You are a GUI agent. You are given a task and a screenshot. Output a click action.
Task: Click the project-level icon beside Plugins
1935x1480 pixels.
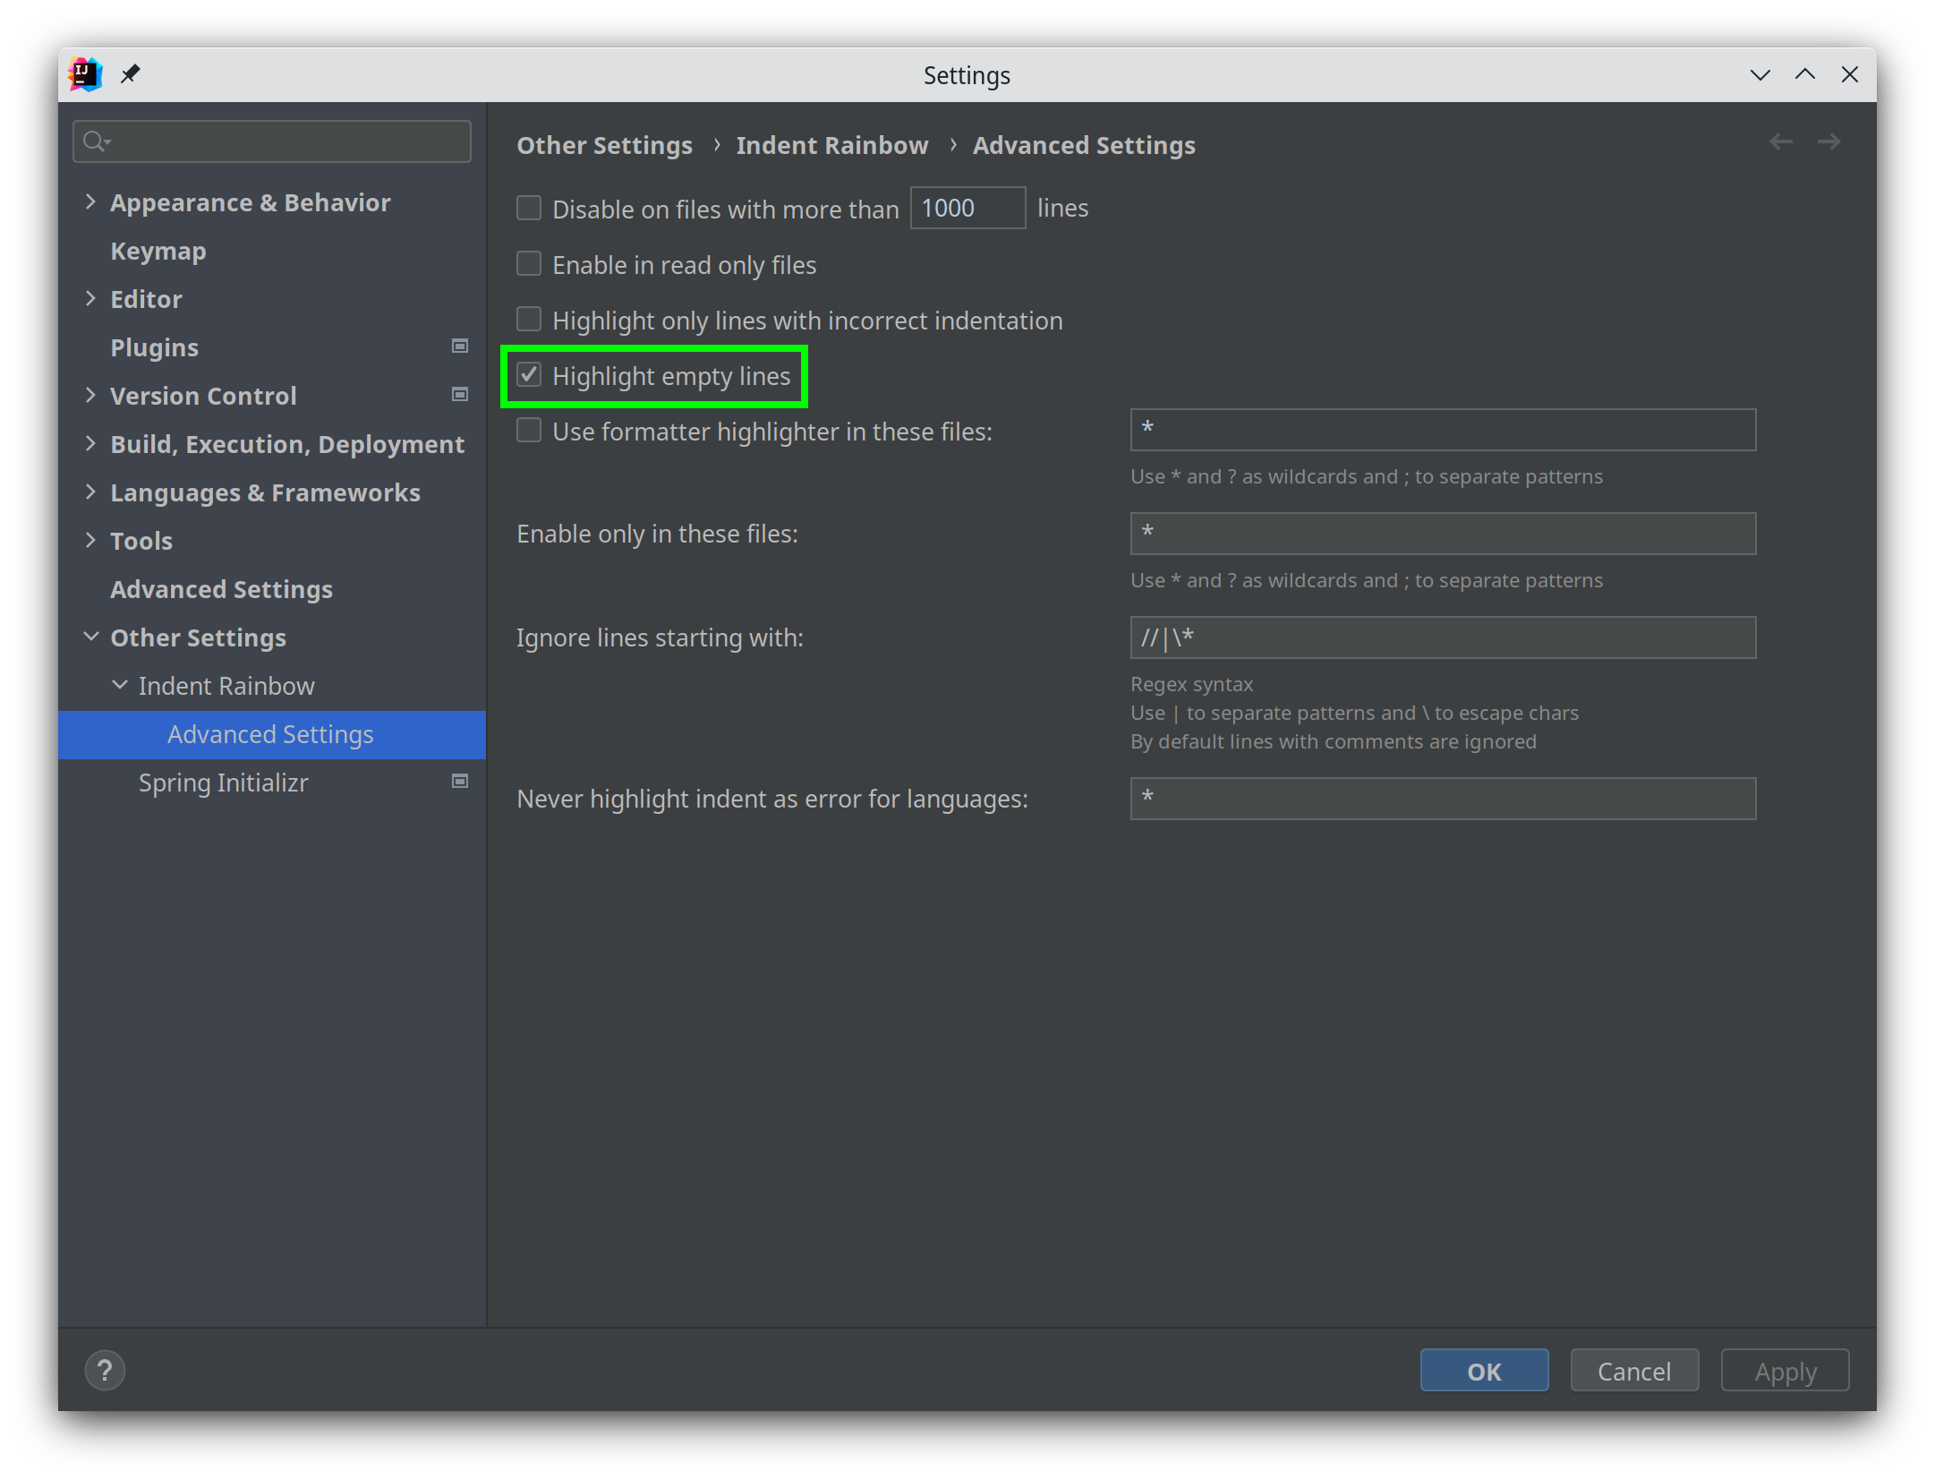pos(460,346)
